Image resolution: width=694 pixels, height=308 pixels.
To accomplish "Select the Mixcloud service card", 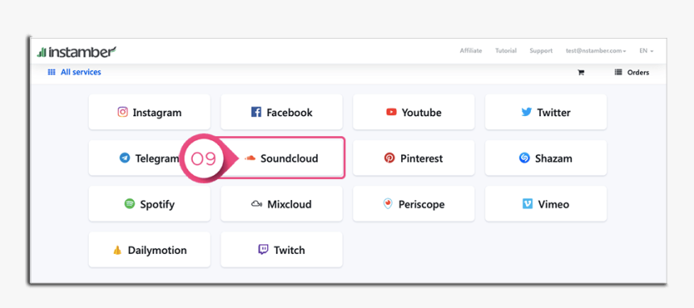I will tap(282, 204).
